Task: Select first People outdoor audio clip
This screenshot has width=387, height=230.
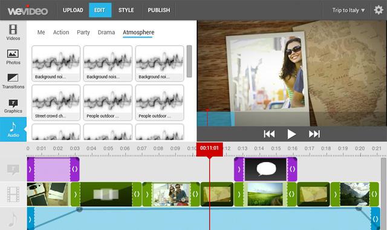Action: pos(108,102)
